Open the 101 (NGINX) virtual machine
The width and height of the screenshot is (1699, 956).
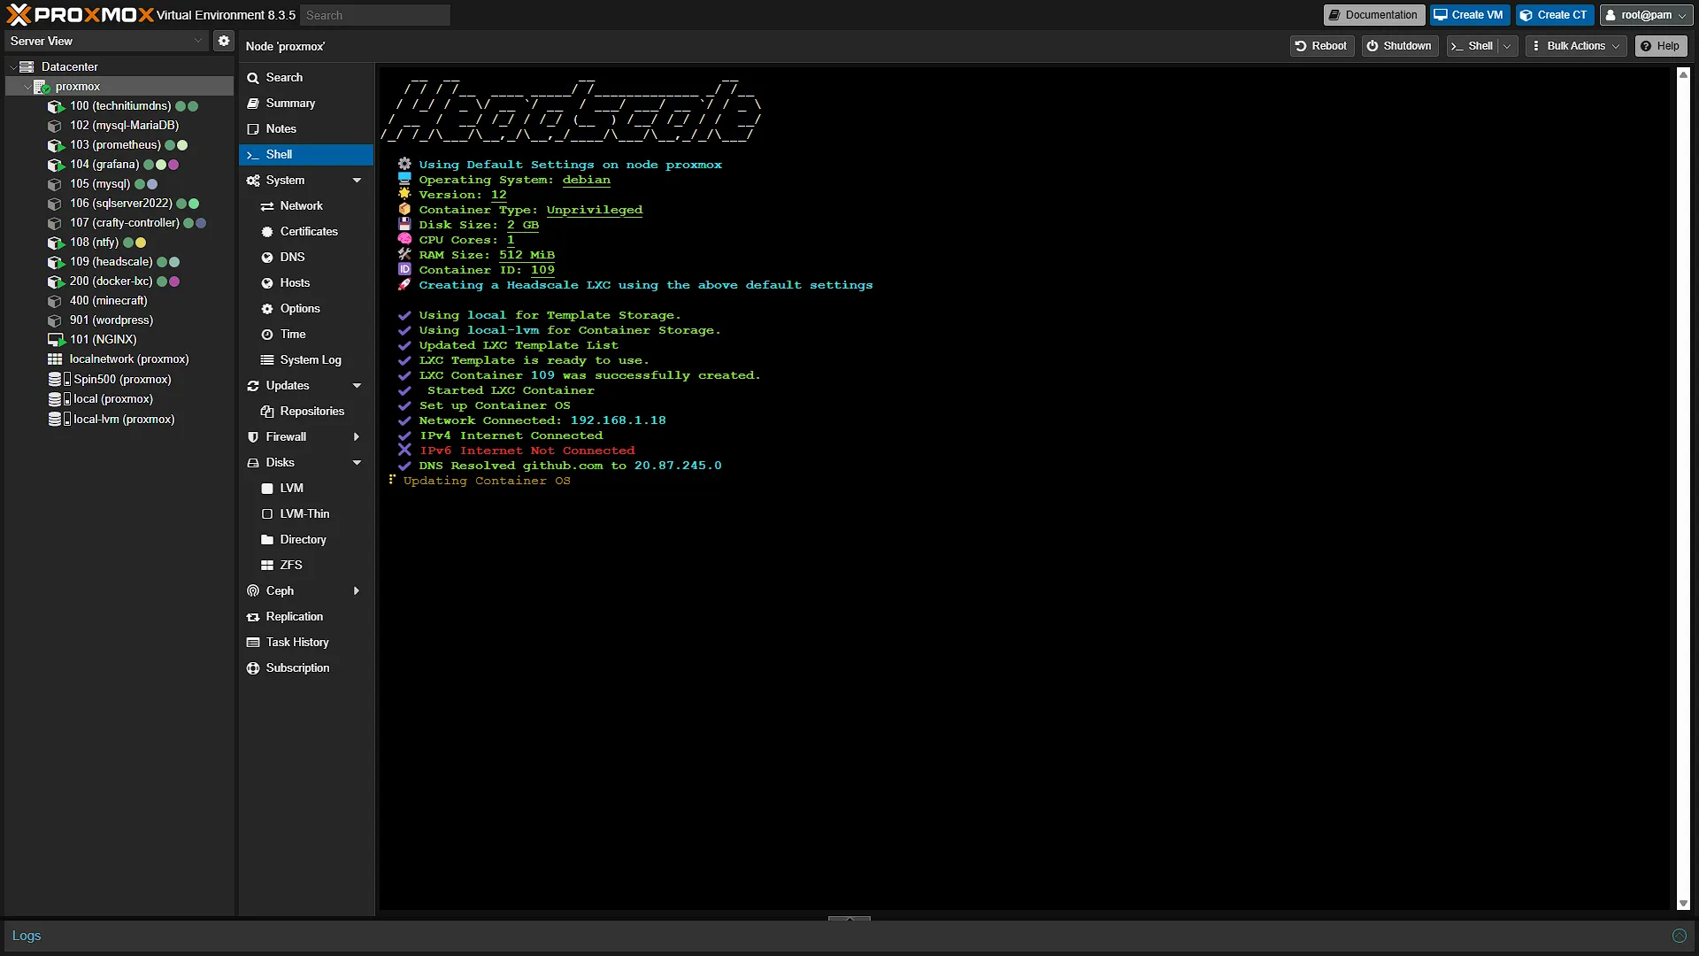coord(104,340)
